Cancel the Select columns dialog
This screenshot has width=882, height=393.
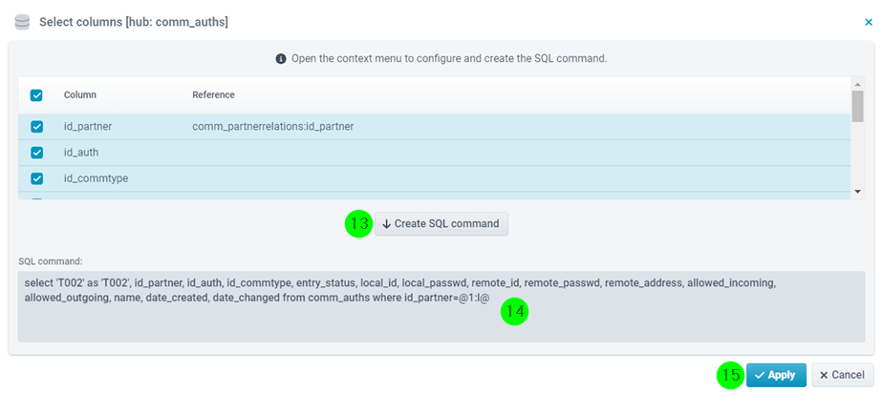(843, 375)
